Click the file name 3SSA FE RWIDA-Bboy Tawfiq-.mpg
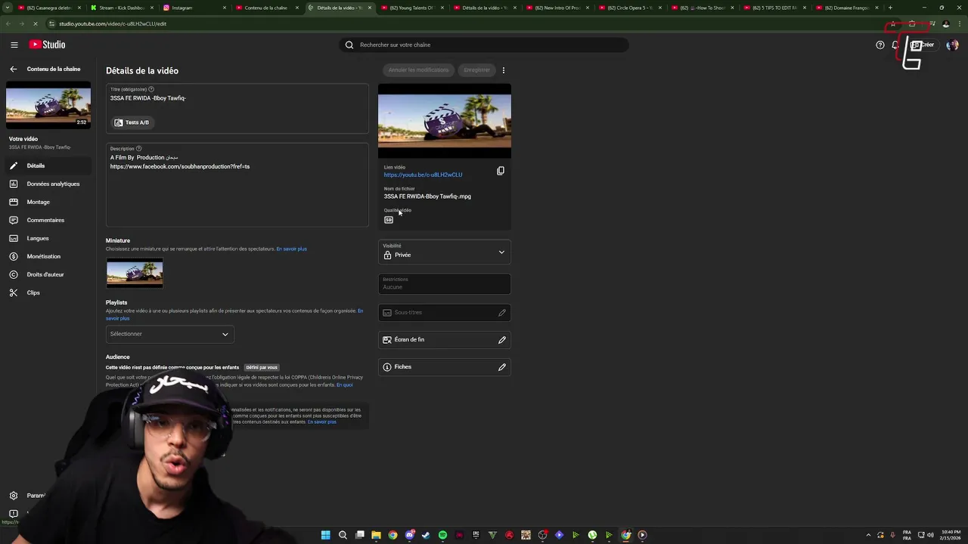 pyautogui.click(x=427, y=196)
